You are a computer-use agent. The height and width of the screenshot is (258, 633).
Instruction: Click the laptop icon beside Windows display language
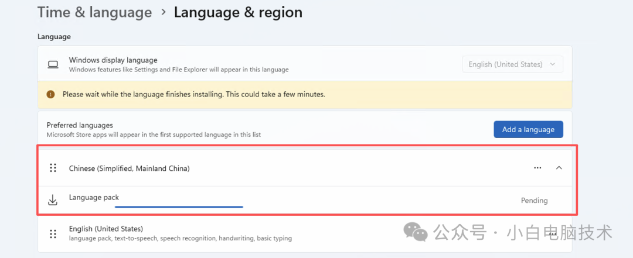(x=53, y=64)
